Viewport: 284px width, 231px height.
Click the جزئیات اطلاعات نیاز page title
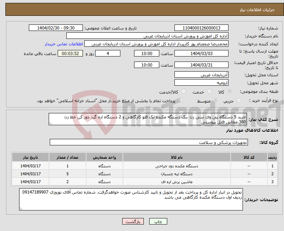tap(257, 10)
